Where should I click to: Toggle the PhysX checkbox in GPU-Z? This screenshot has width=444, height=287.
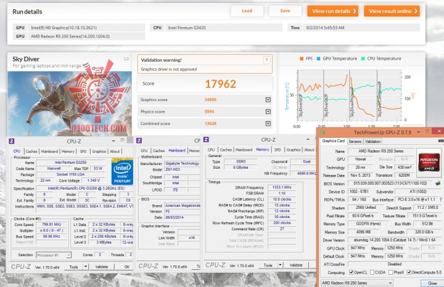[x=391, y=272]
